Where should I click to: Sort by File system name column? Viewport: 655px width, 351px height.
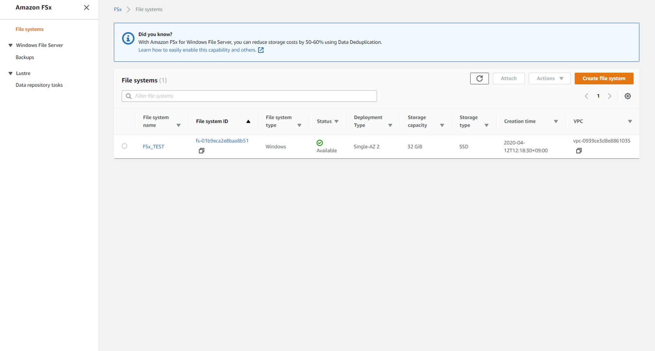(x=179, y=126)
